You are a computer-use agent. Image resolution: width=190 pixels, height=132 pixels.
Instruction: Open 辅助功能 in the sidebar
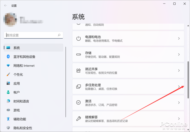33,119
